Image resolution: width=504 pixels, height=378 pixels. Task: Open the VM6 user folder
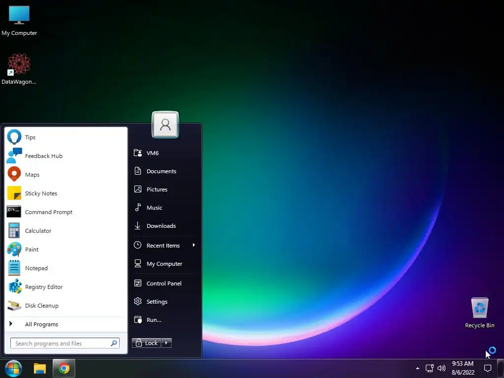coord(164,153)
